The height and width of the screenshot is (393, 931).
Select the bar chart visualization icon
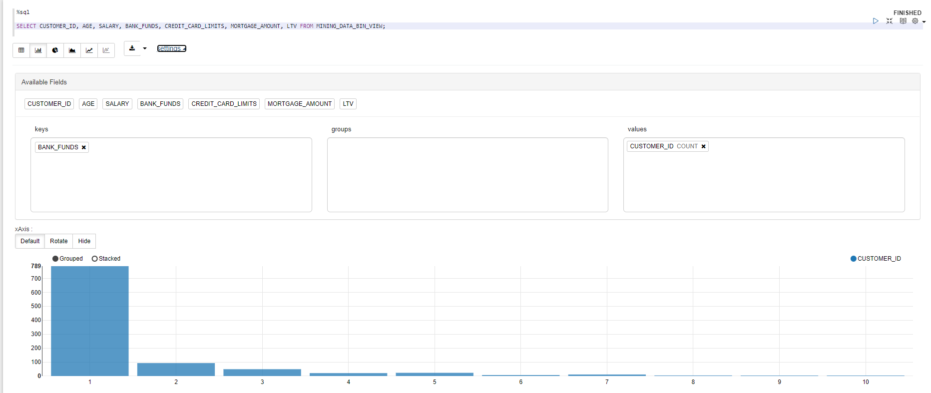pos(38,50)
